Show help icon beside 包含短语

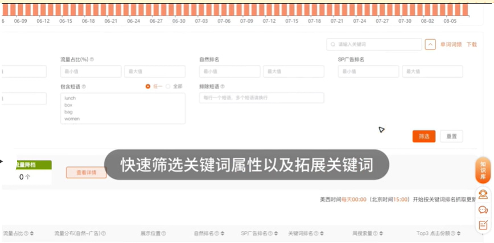tap(84, 87)
